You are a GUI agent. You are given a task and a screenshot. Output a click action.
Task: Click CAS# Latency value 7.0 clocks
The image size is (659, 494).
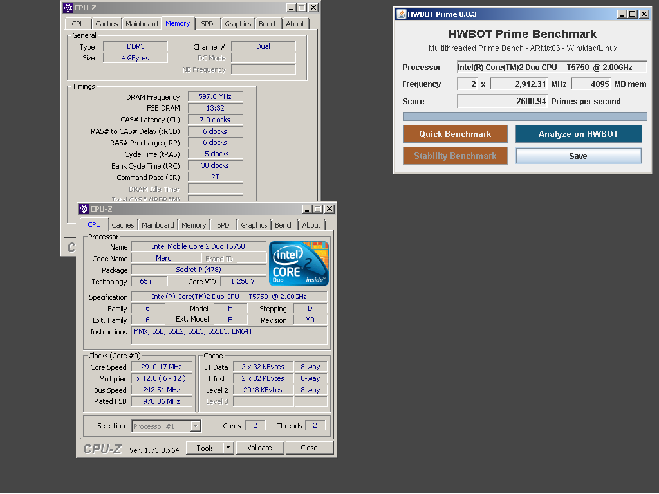215,120
